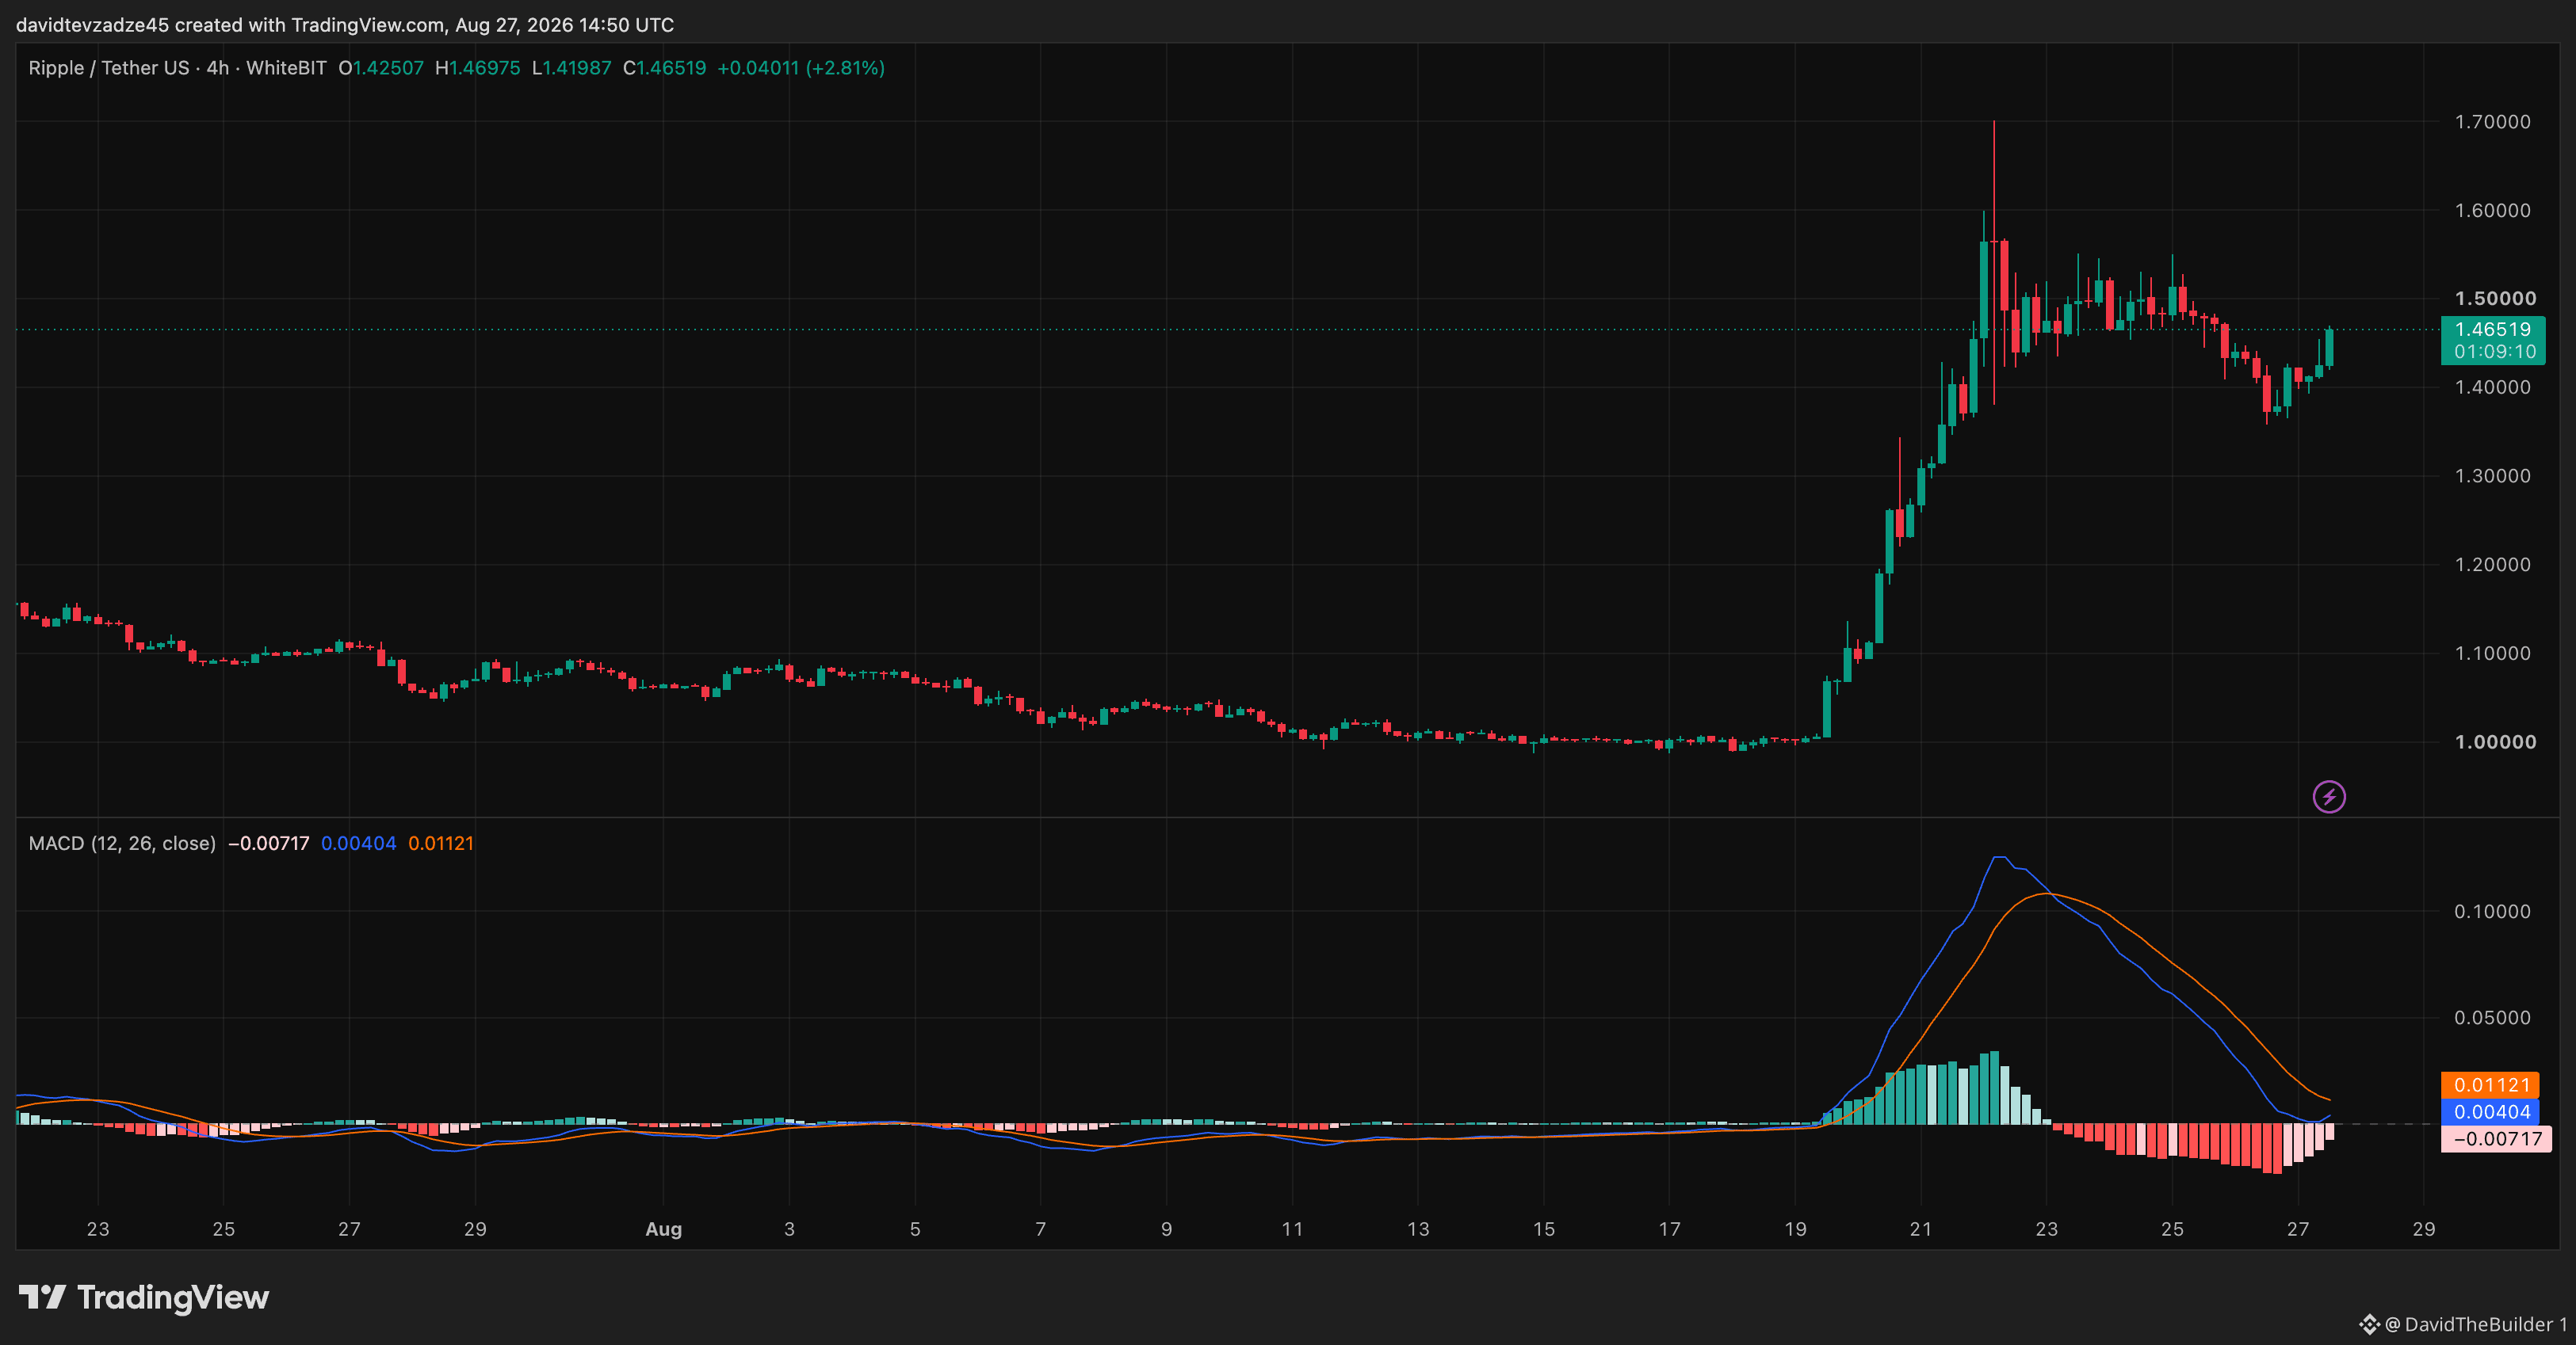The height and width of the screenshot is (1345, 2576).
Task: Click the 1.10000 price axis label
Action: point(2493,653)
